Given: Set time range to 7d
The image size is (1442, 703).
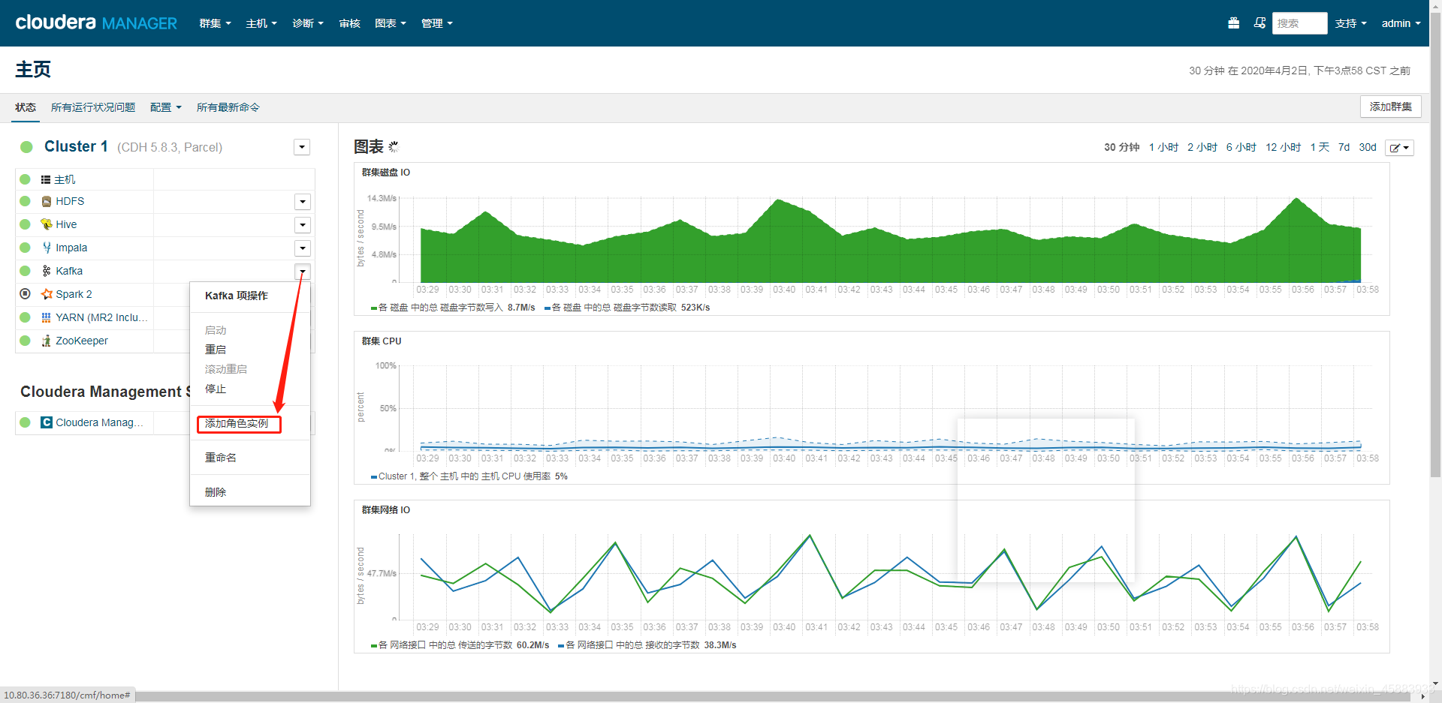Looking at the screenshot, I should pyautogui.click(x=1344, y=147).
